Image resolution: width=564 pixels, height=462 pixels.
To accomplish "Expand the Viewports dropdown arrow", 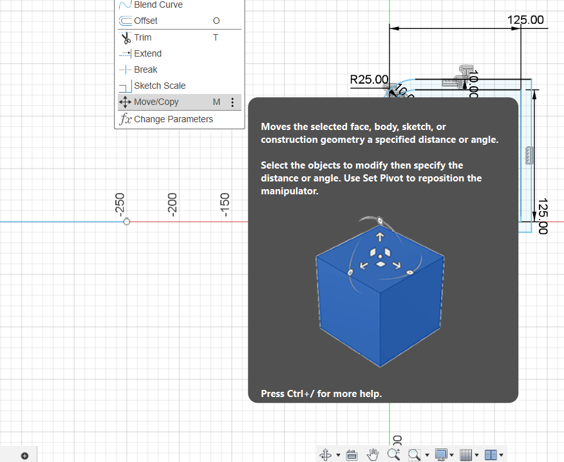I will tap(501, 455).
